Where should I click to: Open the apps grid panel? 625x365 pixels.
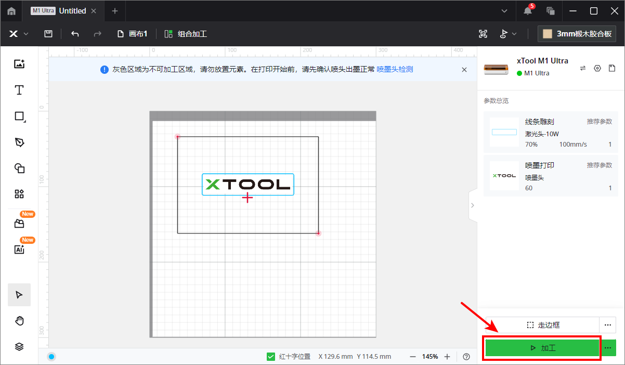click(19, 194)
